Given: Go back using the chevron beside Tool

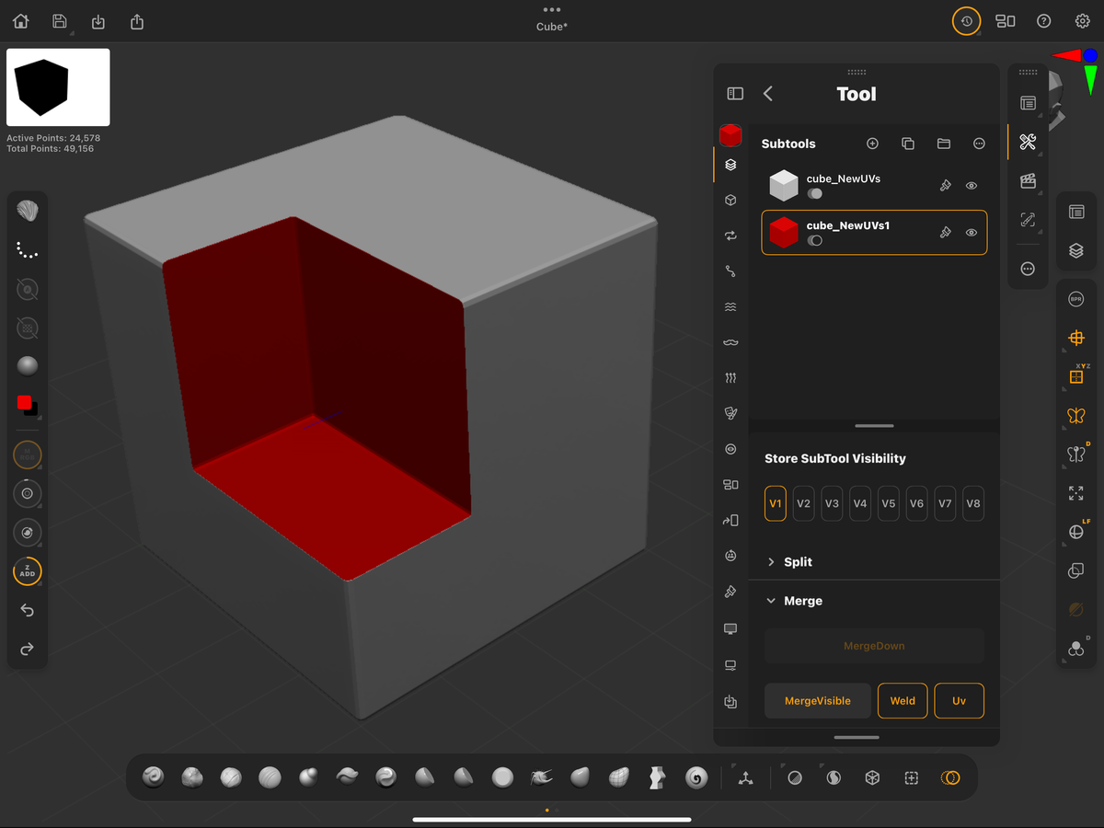Looking at the screenshot, I should [767, 93].
